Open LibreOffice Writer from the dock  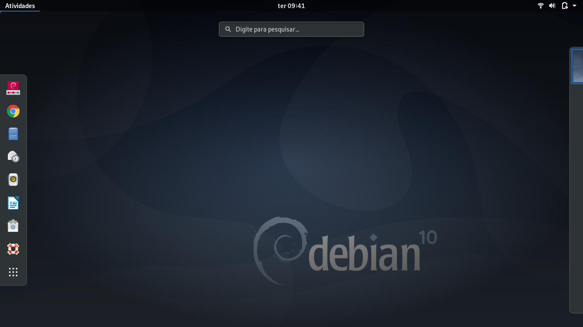13,203
